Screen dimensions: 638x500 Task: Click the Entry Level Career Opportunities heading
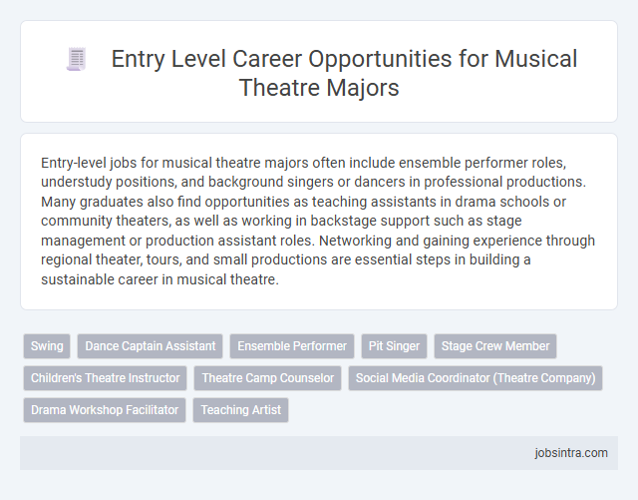pos(344,73)
